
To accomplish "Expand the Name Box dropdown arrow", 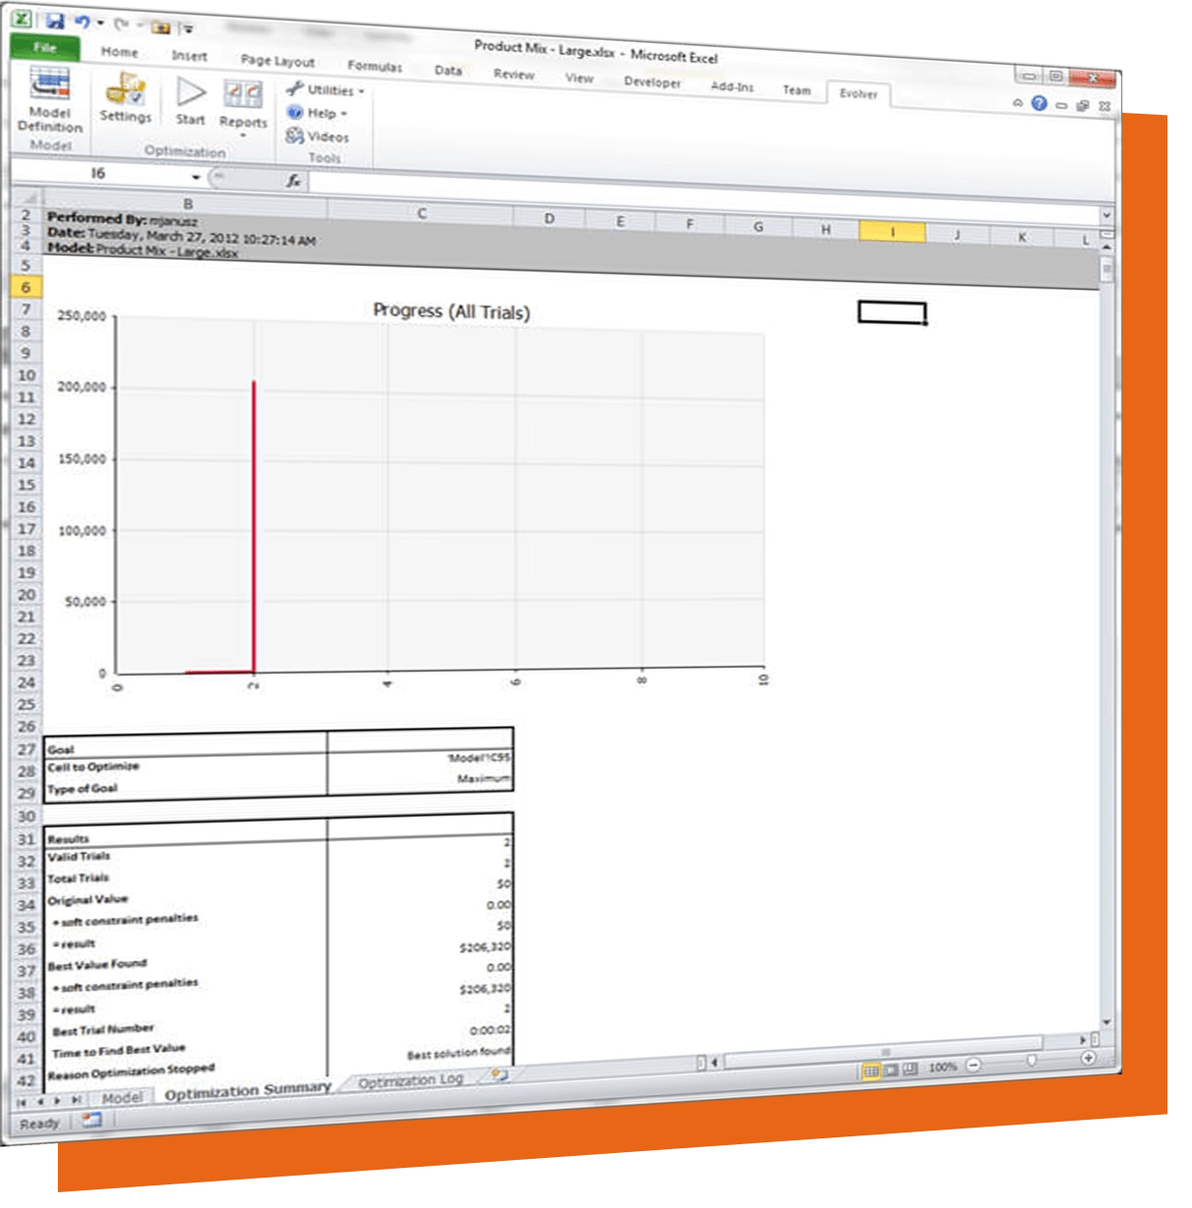I will click(196, 177).
